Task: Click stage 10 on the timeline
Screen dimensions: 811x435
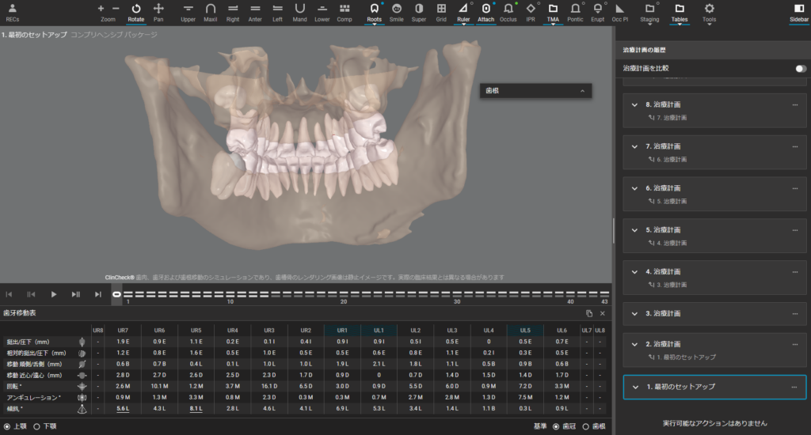Action: click(x=230, y=293)
